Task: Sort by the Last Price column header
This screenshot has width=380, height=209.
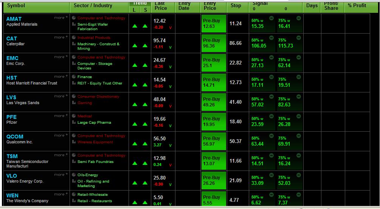Action: 161,6
